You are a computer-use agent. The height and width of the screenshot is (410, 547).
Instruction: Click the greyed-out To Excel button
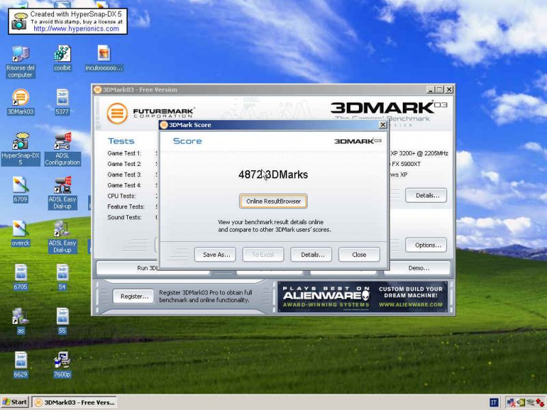click(263, 254)
